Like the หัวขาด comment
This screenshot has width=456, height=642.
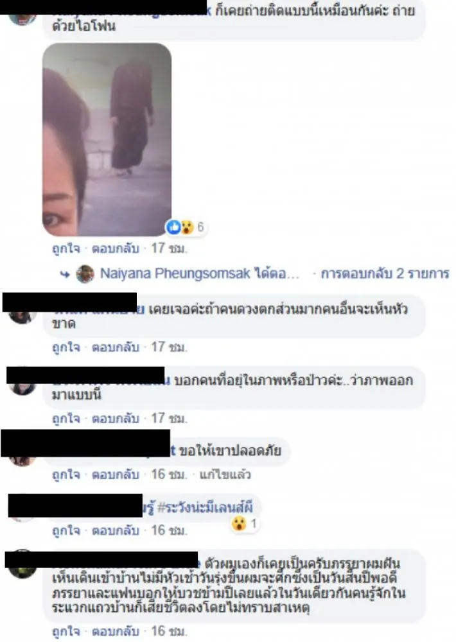(x=66, y=347)
